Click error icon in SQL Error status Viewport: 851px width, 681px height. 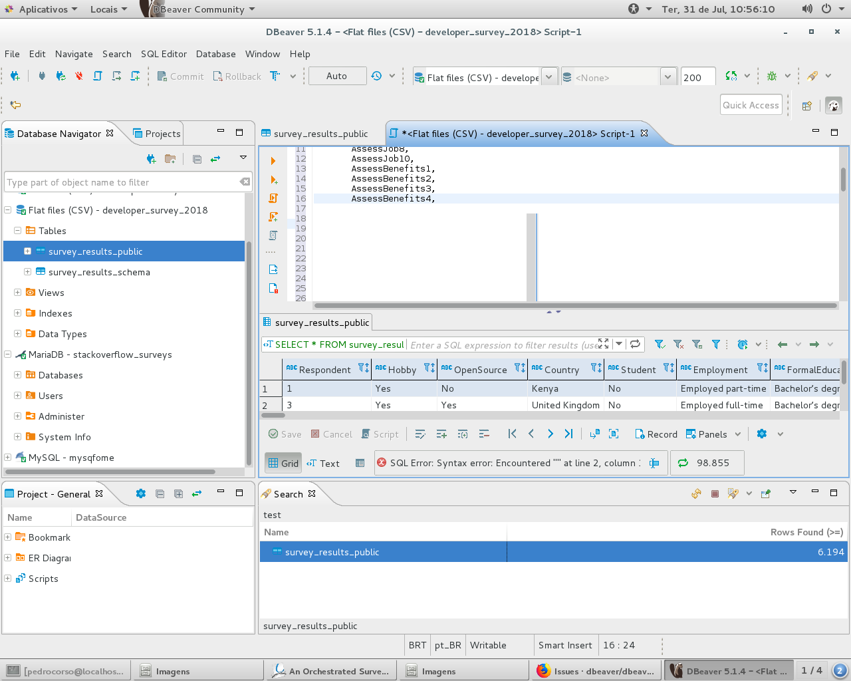pos(382,463)
